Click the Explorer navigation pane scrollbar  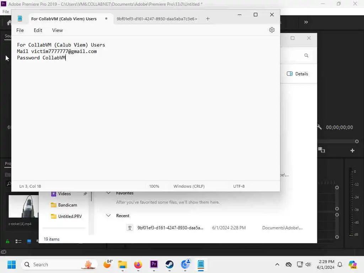[91, 196]
